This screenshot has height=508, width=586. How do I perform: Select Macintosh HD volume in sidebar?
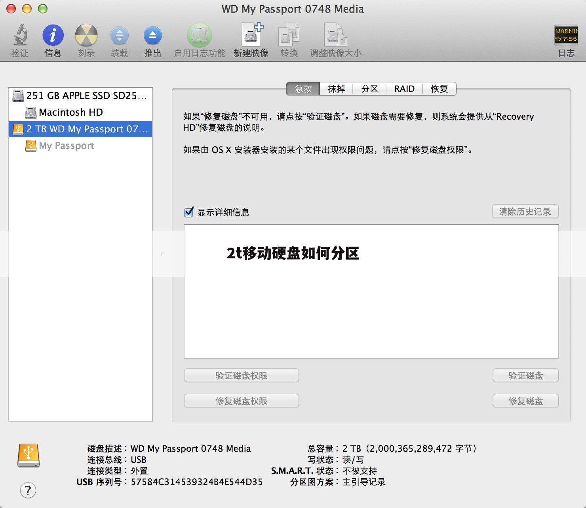coord(70,113)
